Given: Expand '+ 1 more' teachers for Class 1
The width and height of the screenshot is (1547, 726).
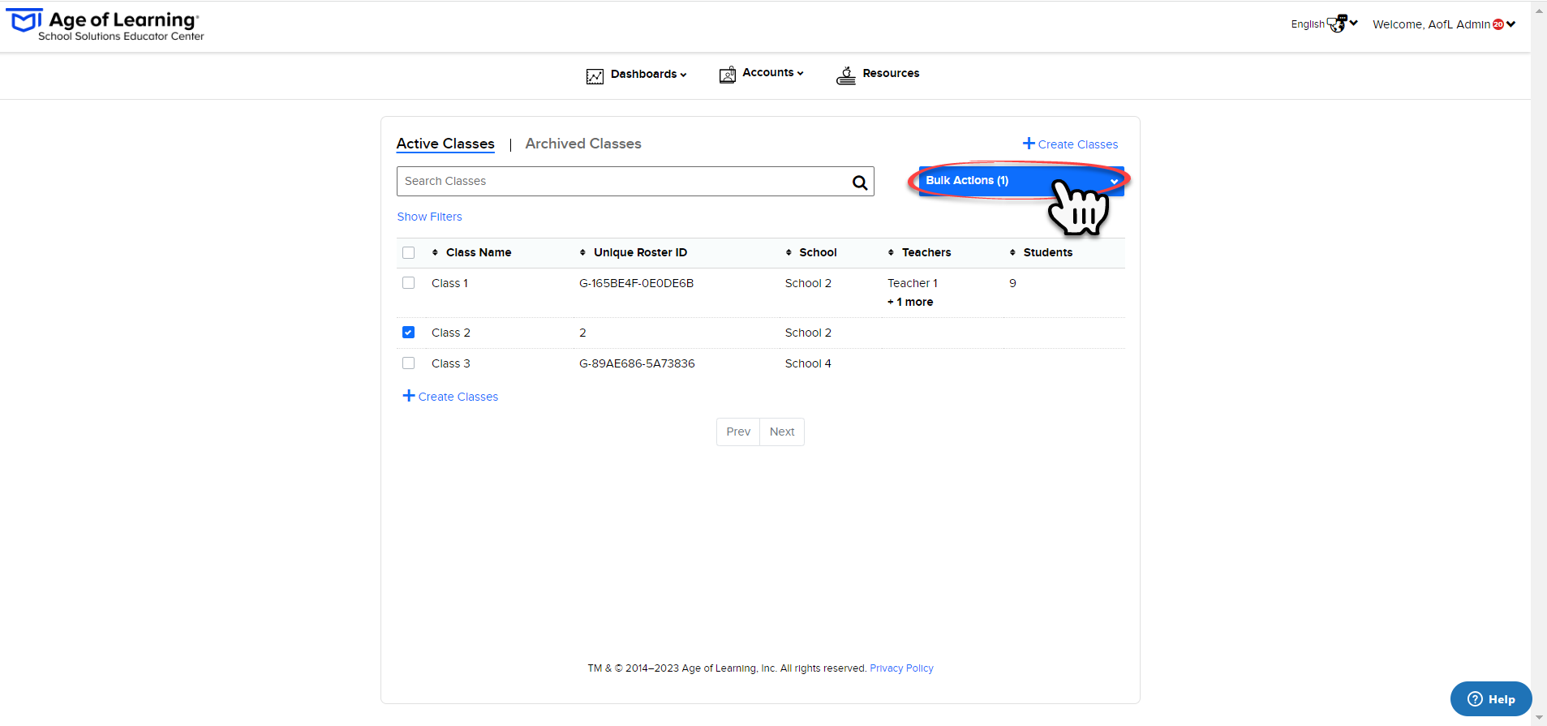Looking at the screenshot, I should 910,302.
